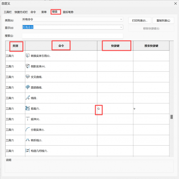The width and height of the screenshot is (179, 179).
Task: Click the 转换实体引用 command icon
Action: pyautogui.click(x=27, y=55)
